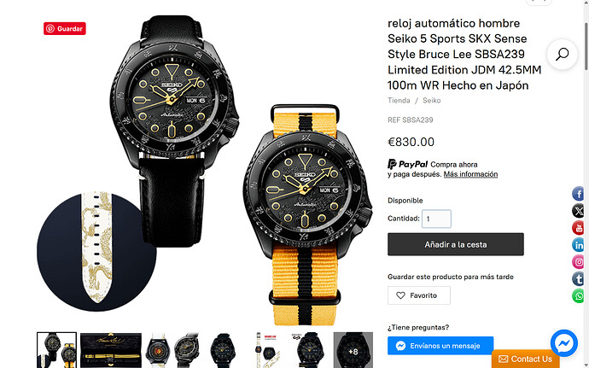Open the Instagram sidebar icon
This screenshot has width=589, height=368.
[579, 262]
